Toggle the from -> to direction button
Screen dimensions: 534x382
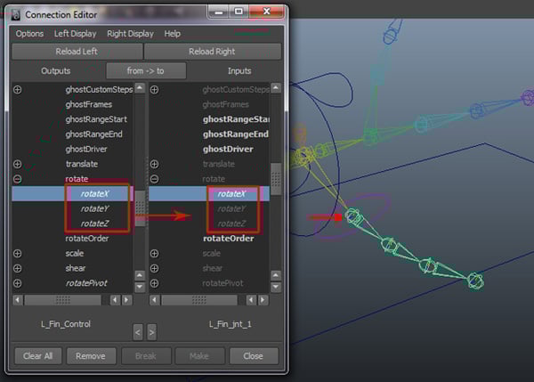point(145,70)
